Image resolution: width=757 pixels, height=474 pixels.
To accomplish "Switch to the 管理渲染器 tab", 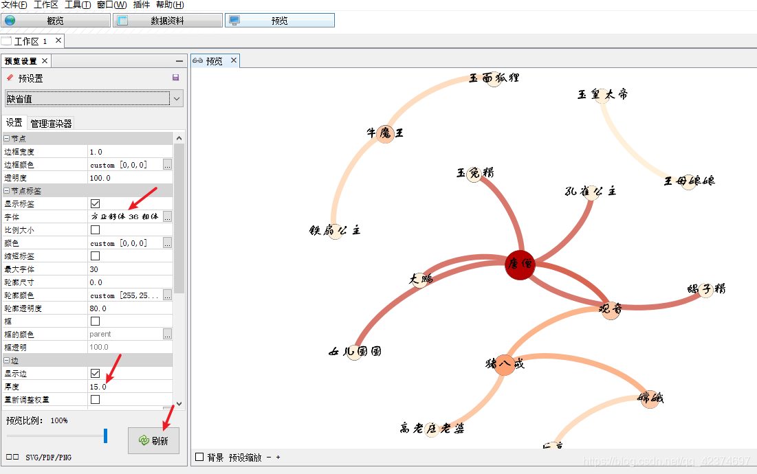I will tap(51, 124).
